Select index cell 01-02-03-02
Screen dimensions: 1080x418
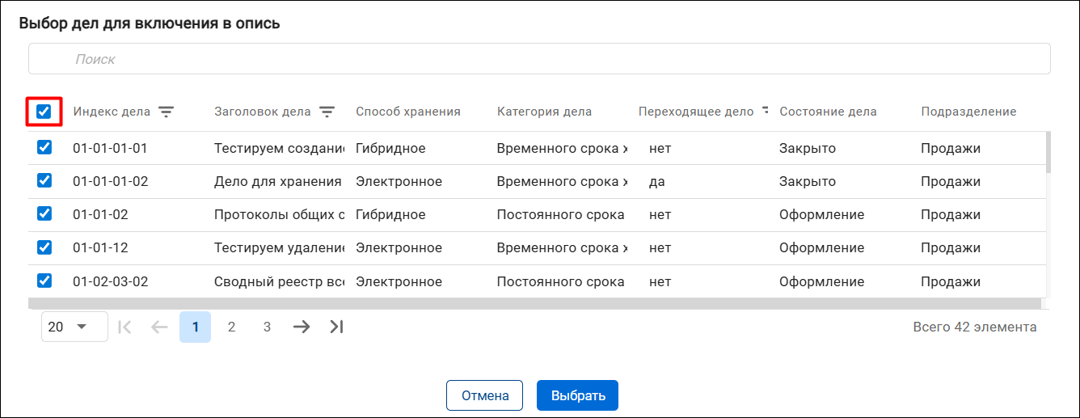(x=111, y=281)
